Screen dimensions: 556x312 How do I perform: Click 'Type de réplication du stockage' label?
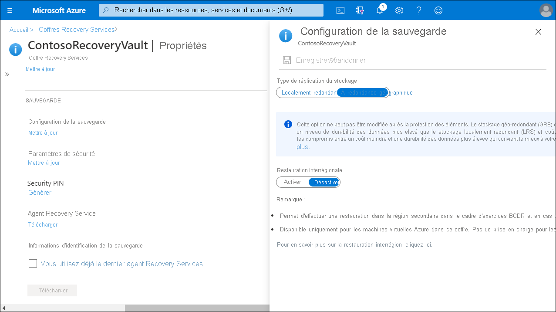(317, 81)
